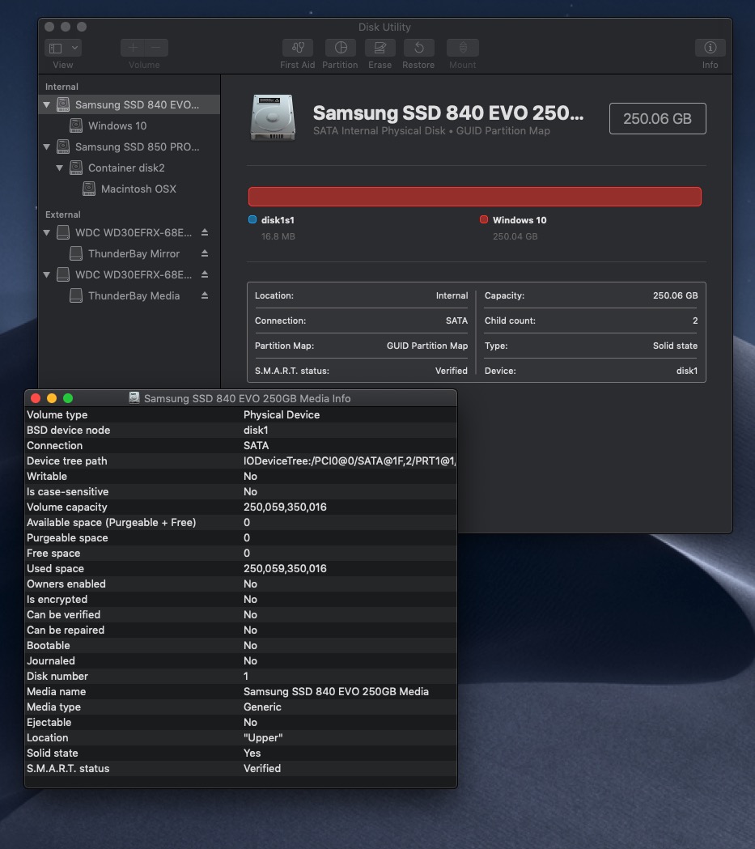The image size is (755, 849).
Task: Open the Partition tool
Action: [x=341, y=49]
